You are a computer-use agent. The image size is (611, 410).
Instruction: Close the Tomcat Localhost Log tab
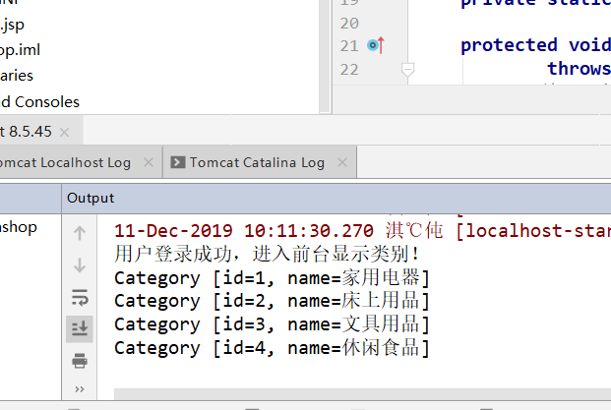point(149,162)
